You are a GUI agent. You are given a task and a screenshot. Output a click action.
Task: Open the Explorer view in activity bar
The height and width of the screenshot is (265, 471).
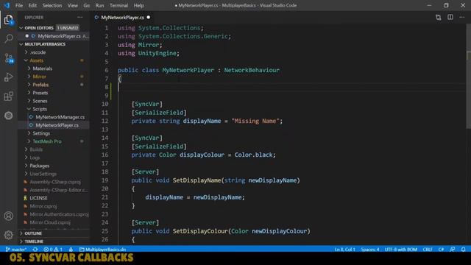tap(8, 20)
